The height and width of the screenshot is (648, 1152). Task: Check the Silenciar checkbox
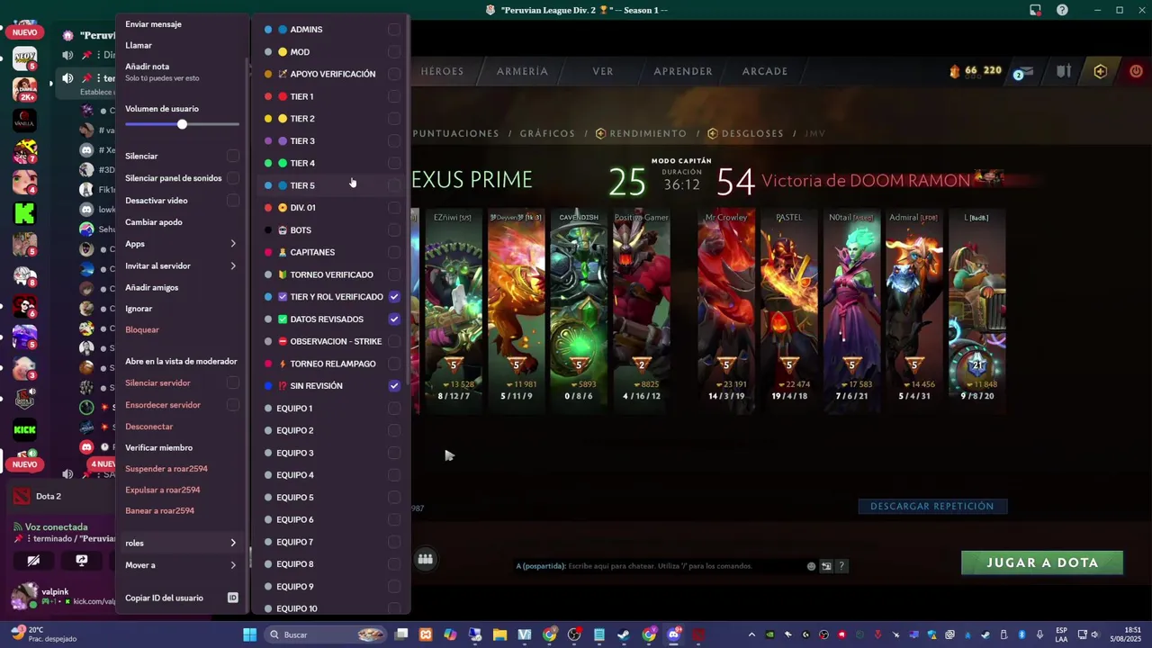click(x=233, y=156)
